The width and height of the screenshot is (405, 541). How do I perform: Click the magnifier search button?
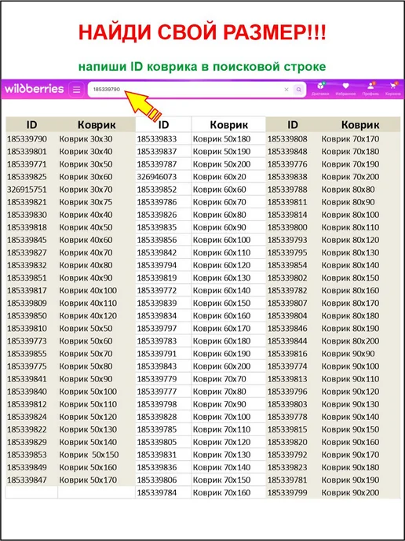click(298, 90)
